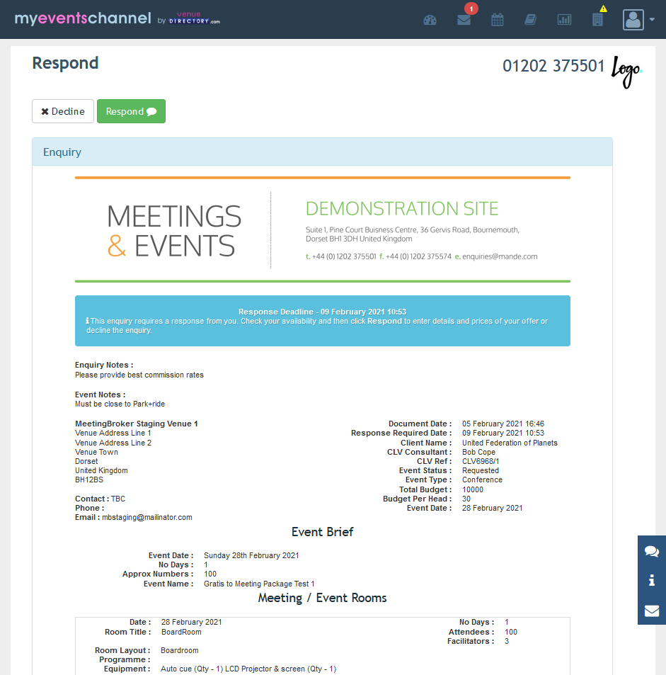Click the green Respond button
The width and height of the screenshot is (666, 675).
tap(131, 111)
